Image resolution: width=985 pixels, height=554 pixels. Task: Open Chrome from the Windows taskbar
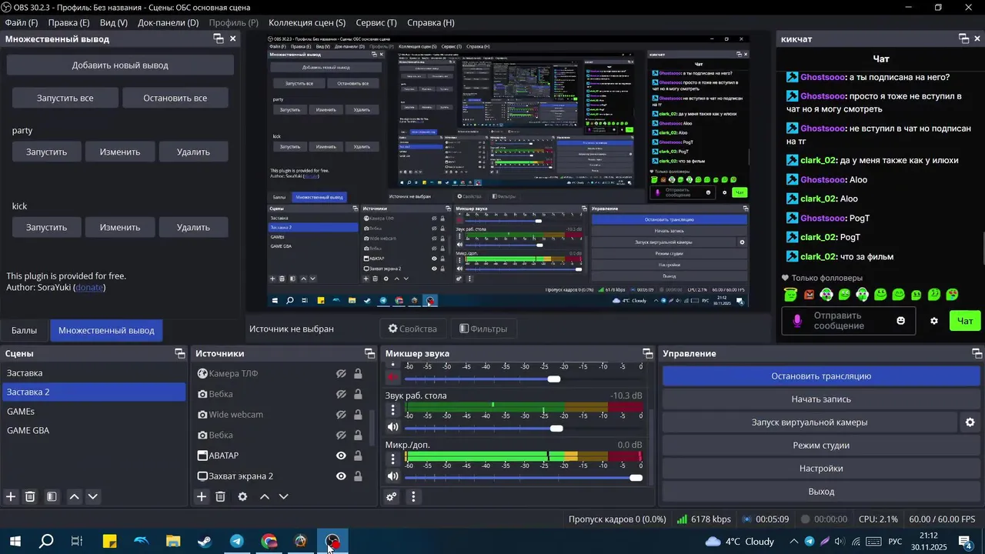point(269,542)
